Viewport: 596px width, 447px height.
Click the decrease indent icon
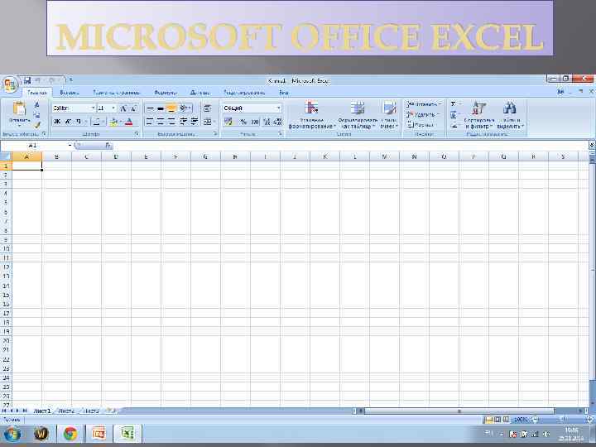183,121
